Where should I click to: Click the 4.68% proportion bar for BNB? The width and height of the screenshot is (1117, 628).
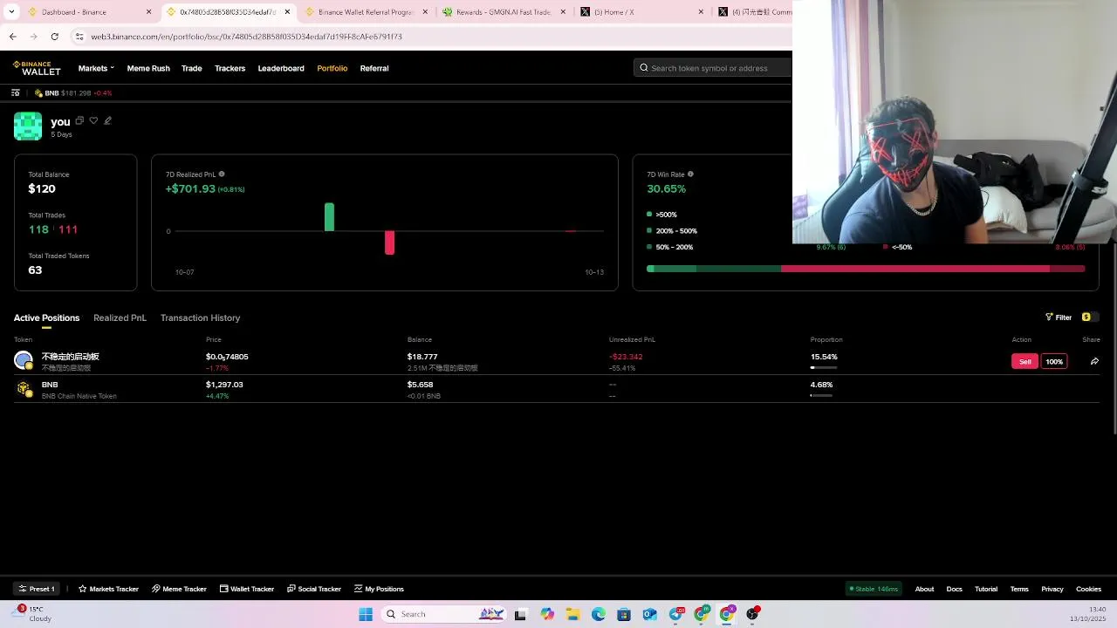point(821,396)
